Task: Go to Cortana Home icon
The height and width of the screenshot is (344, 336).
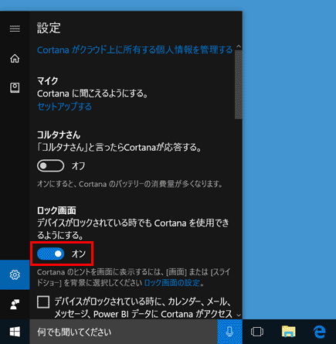Action: (15, 59)
